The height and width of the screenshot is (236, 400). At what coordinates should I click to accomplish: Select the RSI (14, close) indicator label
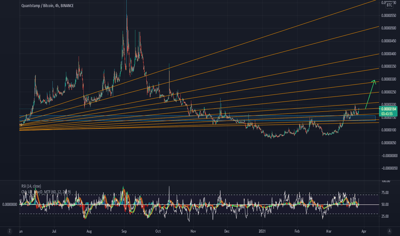pyautogui.click(x=31, y=186)
